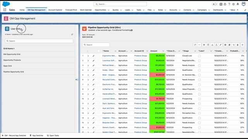Switch to the Forecast Pivot tab

click(x=71, y=10)
